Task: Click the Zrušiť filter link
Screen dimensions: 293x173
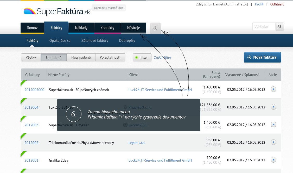Action: pyautogui.click(x=162, y=58)
